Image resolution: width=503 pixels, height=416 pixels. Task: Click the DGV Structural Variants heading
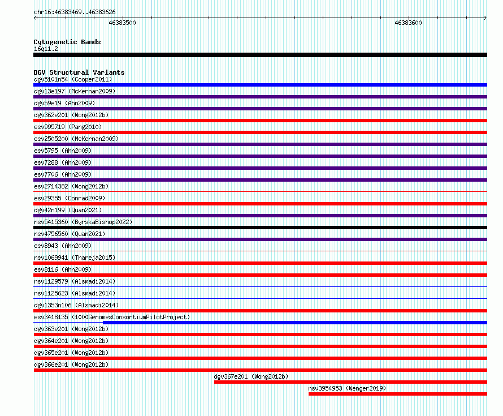[79, 72]
